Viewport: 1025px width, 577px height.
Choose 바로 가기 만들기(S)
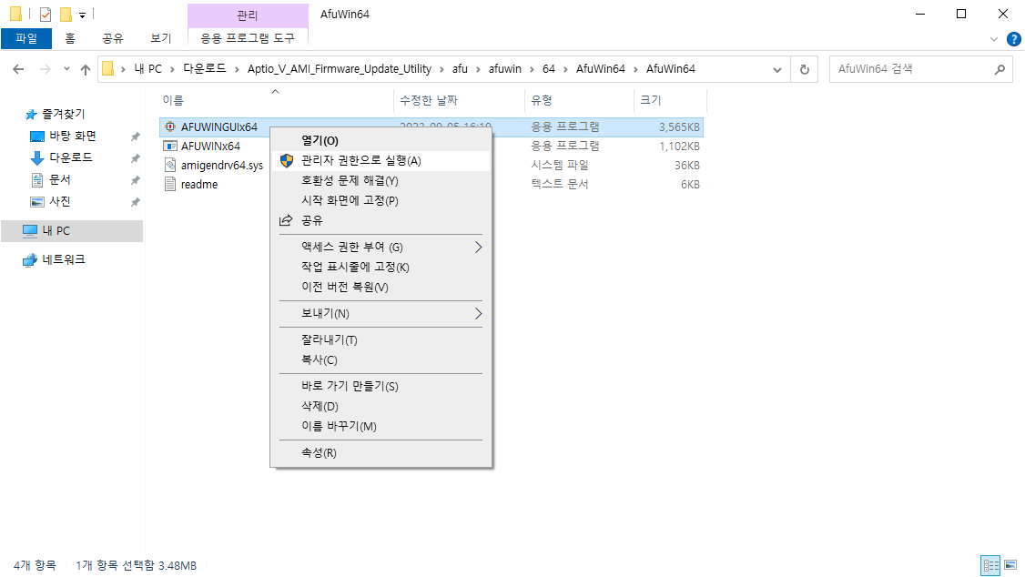[x=381, y=386]
